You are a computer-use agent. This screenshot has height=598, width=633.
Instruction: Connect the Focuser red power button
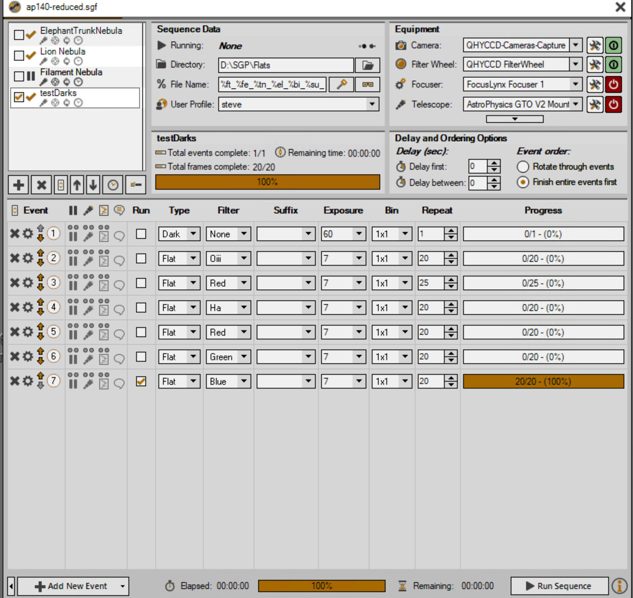(x=614, y=84)
